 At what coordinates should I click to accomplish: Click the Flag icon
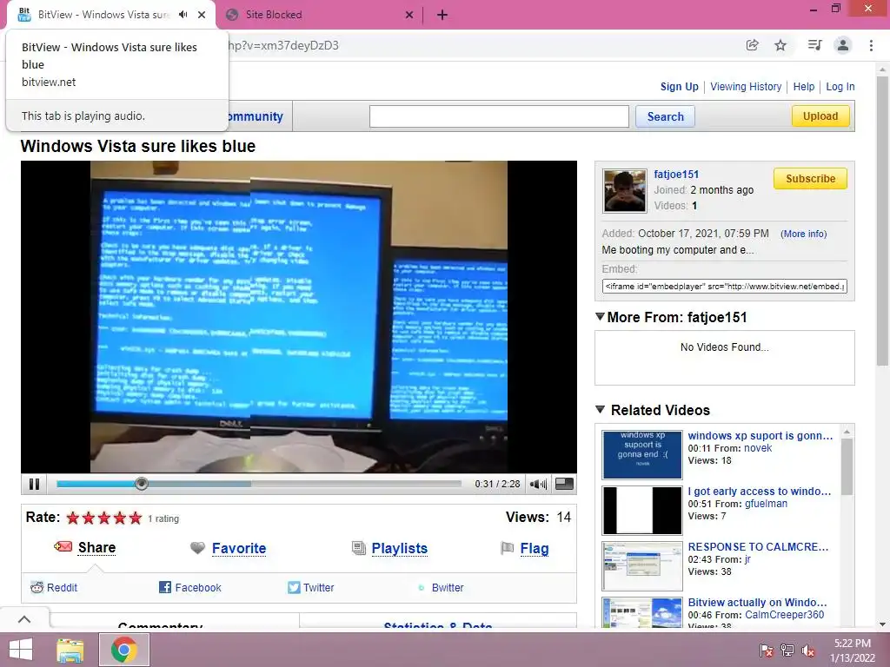pos(507,548)
